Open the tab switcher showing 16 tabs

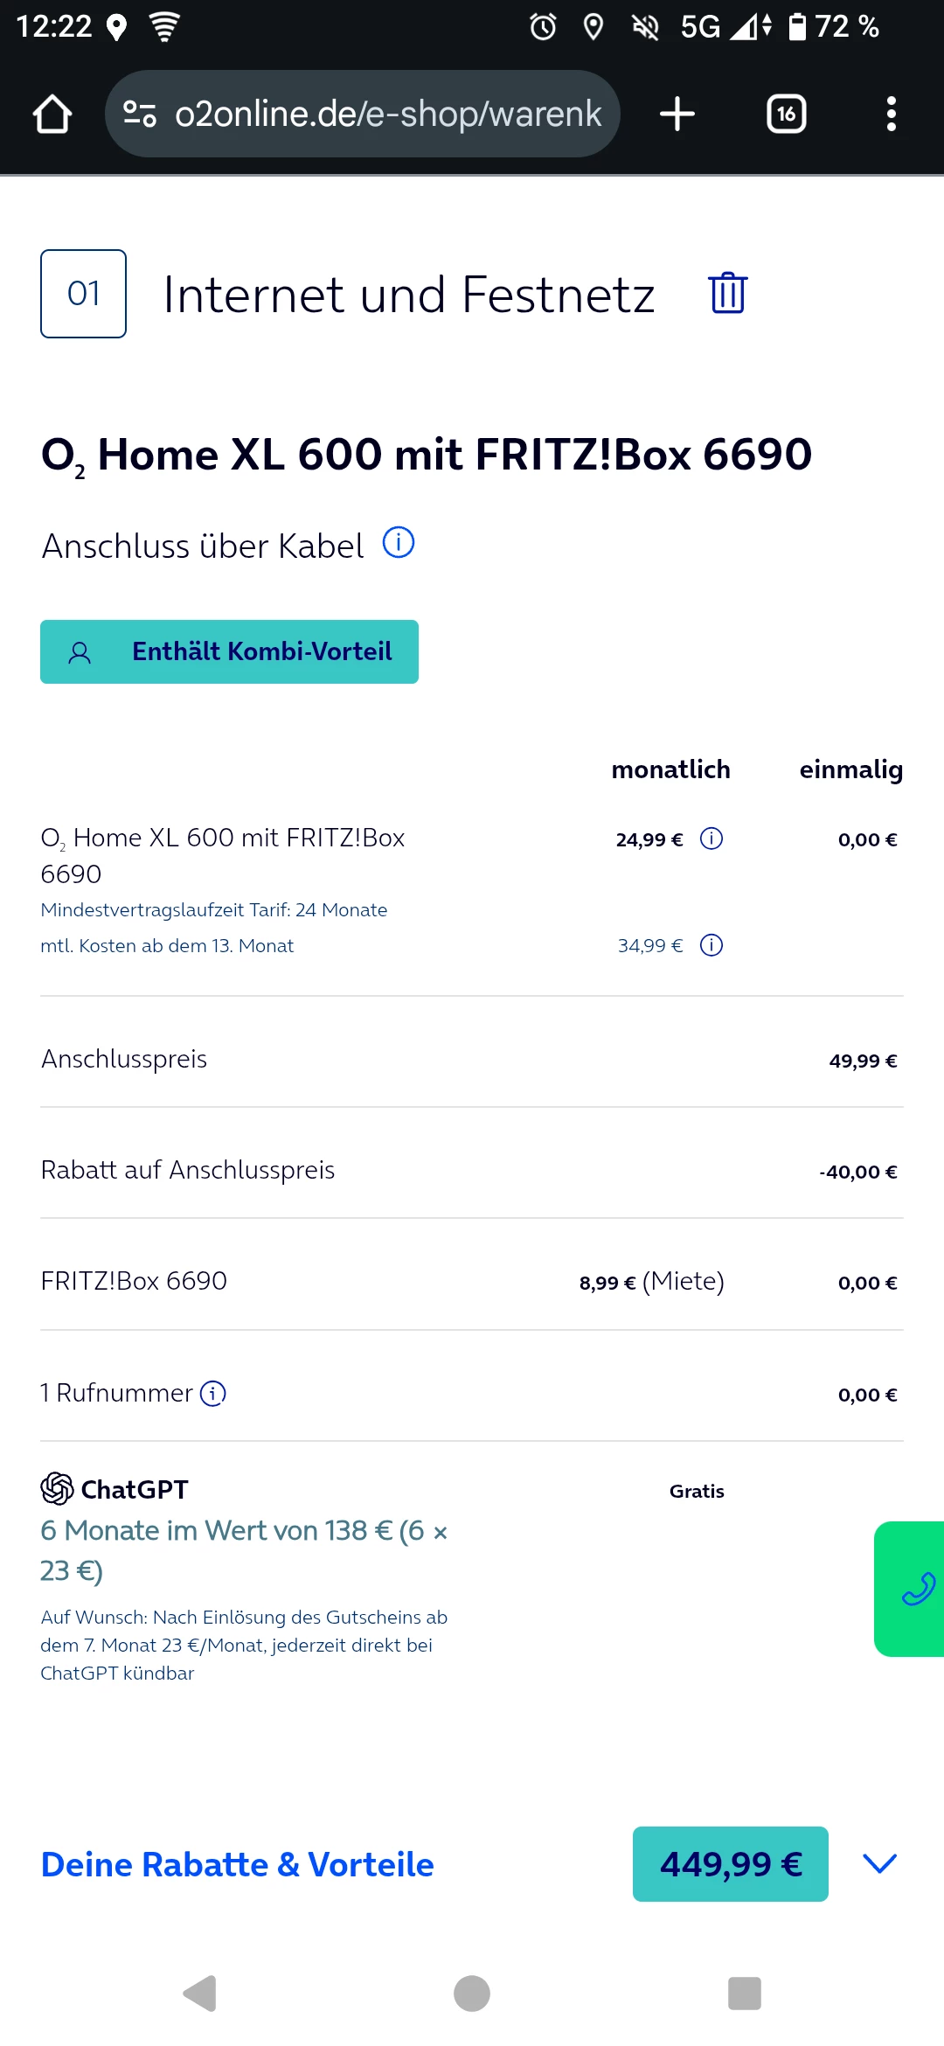coord(786,114)
